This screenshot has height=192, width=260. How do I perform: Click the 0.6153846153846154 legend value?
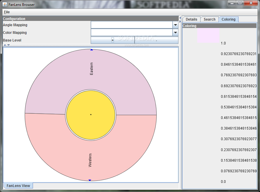239,97
